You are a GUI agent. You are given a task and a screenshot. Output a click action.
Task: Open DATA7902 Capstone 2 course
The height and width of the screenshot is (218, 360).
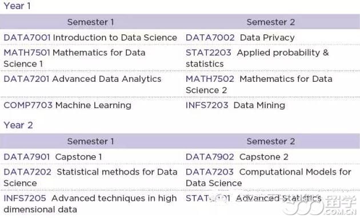pos(237,157)
